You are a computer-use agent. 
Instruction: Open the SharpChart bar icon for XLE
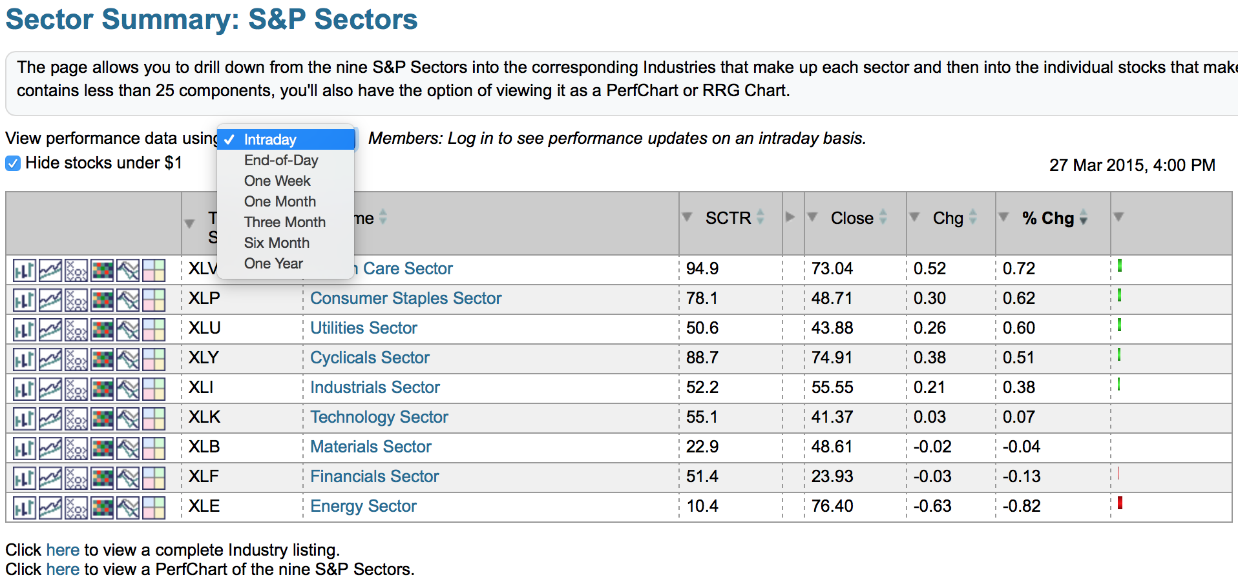click(24, 508)
